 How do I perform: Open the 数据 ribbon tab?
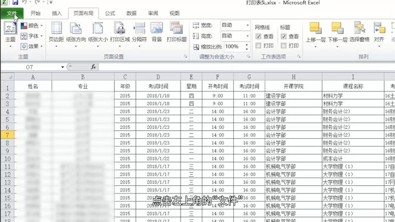tap(131, 13)
